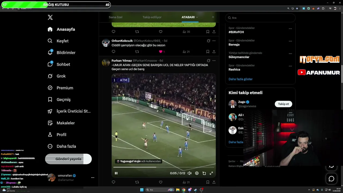Repost Furkan Yılmaz's video post
This screenshot has height=193, width=343.
point(137,182)
